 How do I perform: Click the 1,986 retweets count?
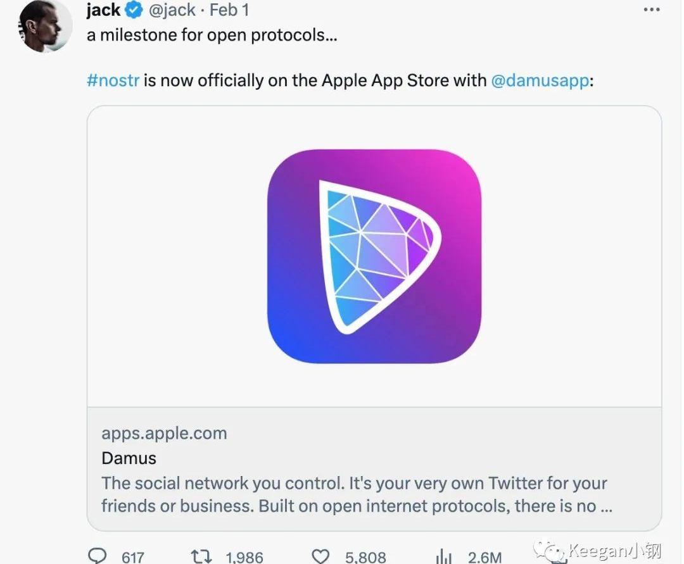244,557
